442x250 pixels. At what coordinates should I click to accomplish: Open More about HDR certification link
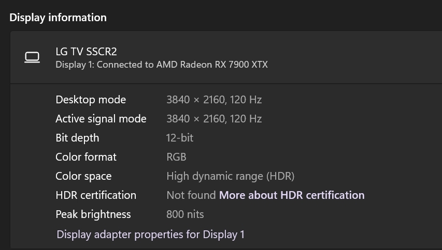point(292,195)
